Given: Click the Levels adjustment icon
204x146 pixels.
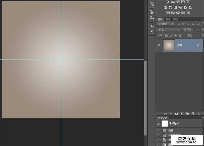Looking at the screenshot, I should pos(173,2).
